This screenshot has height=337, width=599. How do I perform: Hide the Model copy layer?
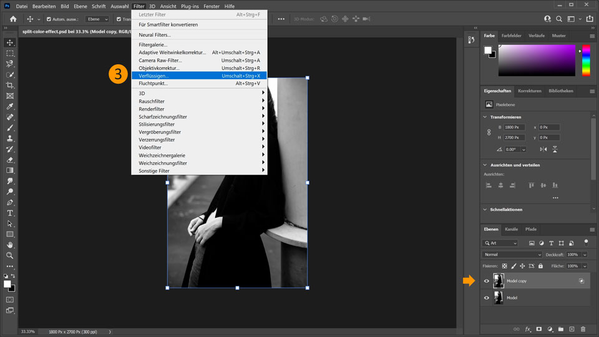(x=486, y=281)
